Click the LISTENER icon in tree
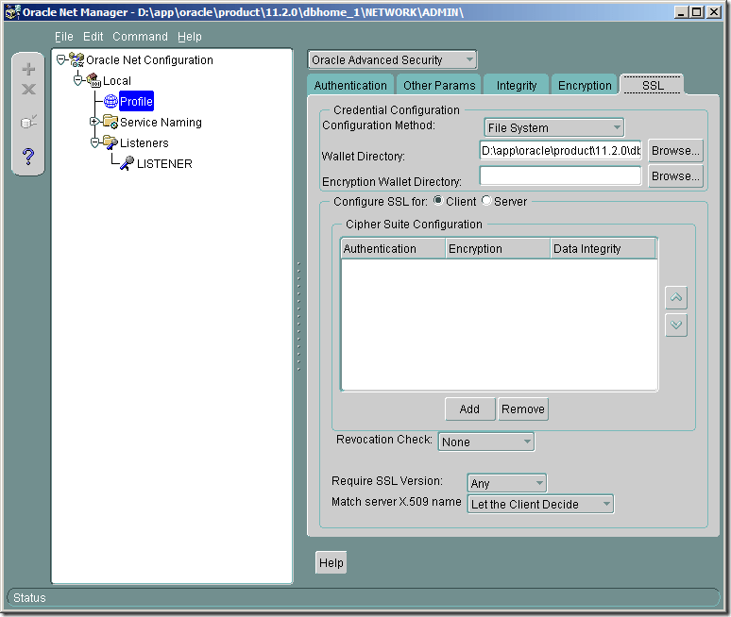This screenshot has height=617, width=731. pyautogui.click(x=126, y=163)
